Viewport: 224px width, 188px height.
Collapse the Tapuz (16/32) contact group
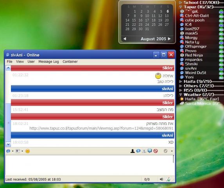(x=181, y=7)
